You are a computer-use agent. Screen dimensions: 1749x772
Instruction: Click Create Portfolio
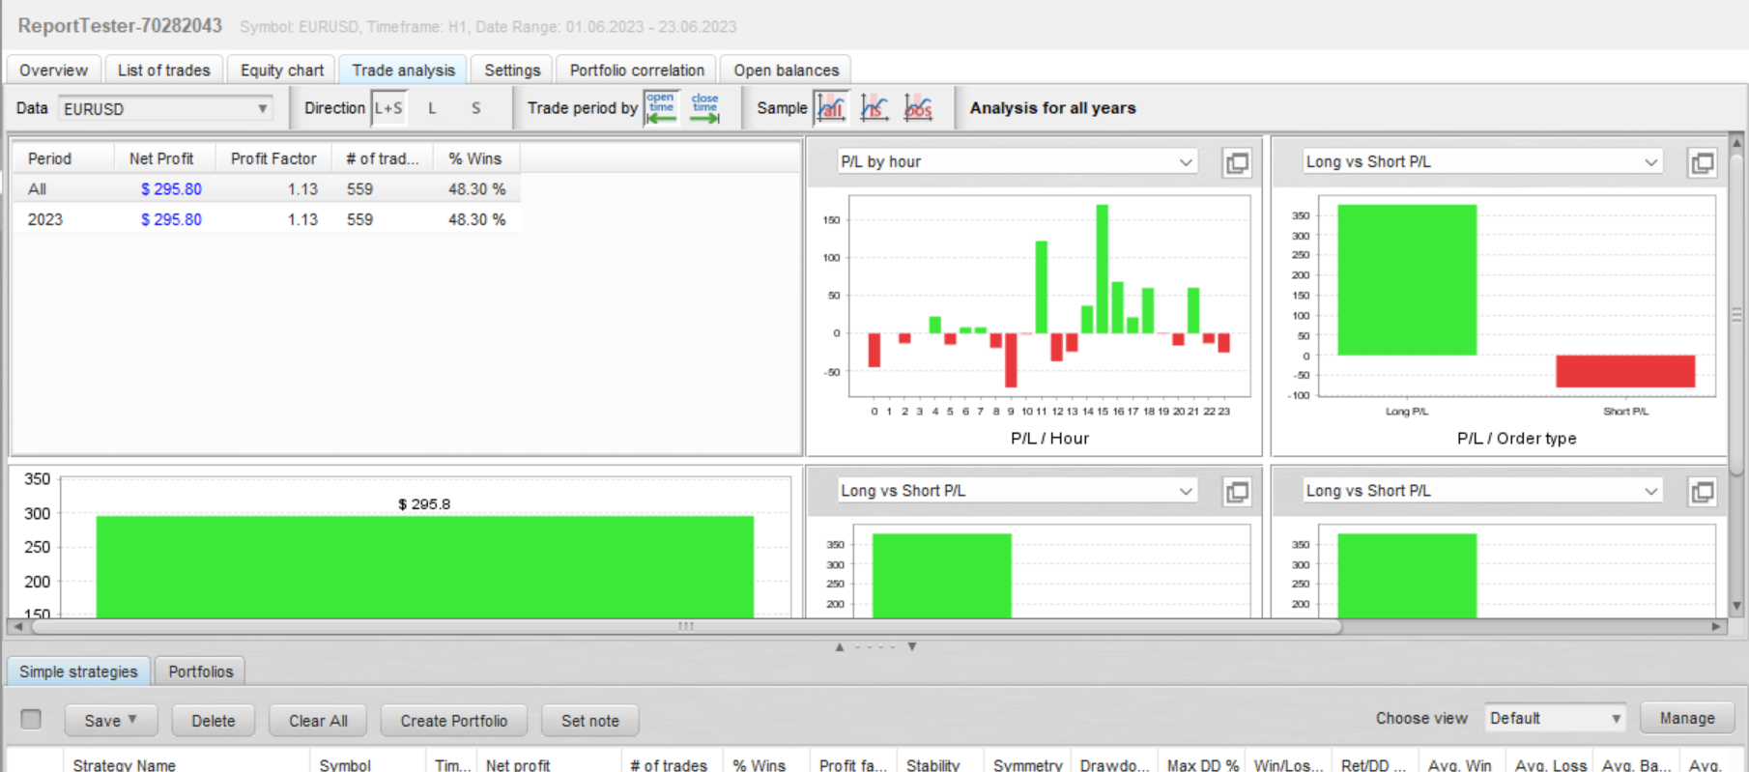coord(454,721)
